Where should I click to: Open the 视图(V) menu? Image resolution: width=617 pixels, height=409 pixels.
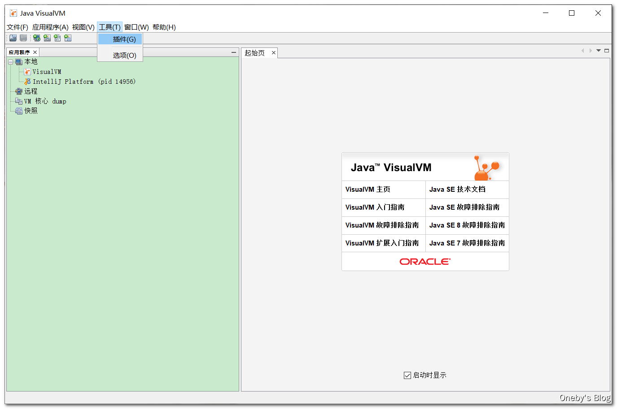click(83, 27)
